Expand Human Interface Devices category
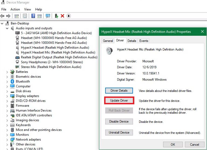The width and height of the screenshot is (207, 150). [x=7, y=111]
